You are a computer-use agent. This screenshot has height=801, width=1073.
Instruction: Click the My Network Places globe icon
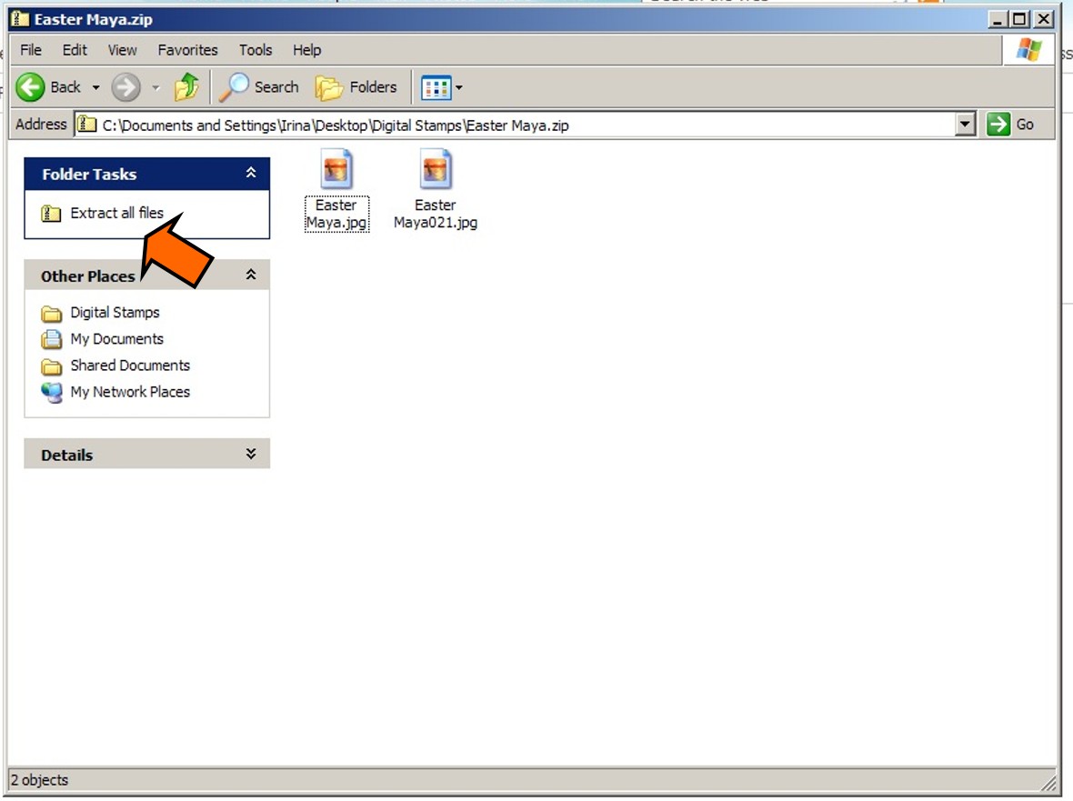point(51,393)
